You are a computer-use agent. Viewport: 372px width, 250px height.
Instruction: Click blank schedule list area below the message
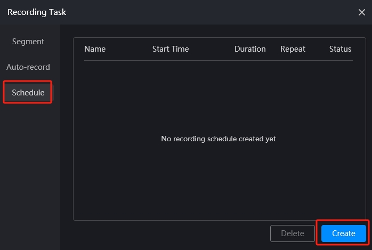220,183
